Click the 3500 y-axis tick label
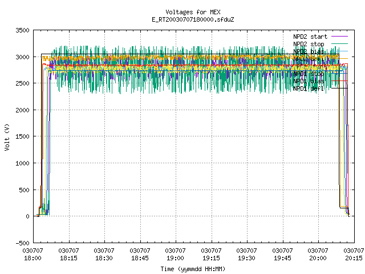The width and height of the screenshot is (365, 274). [x=22, y=30]
